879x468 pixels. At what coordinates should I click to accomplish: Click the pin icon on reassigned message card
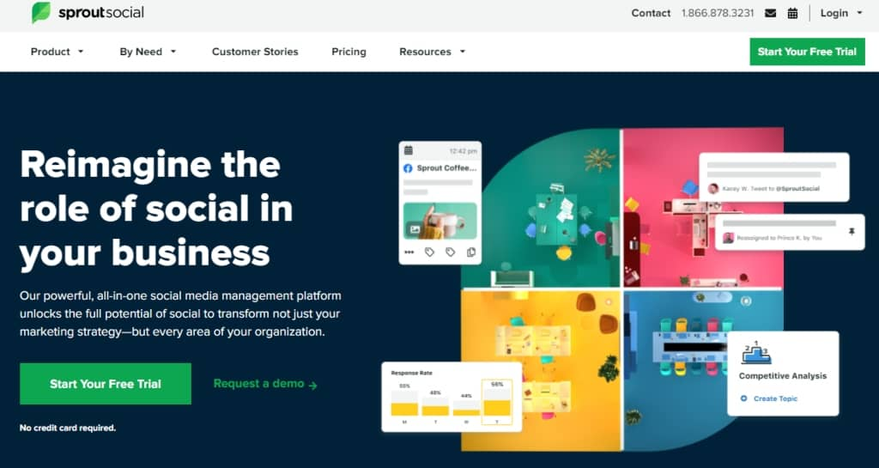coord(852,232)
